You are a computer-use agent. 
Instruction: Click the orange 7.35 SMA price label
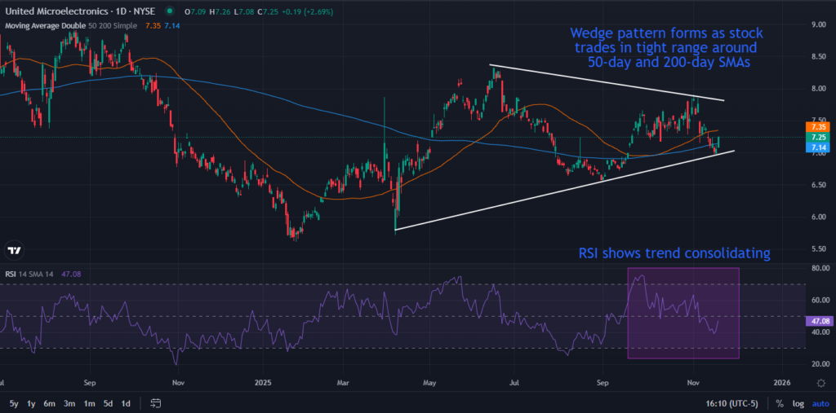point(816,127)
